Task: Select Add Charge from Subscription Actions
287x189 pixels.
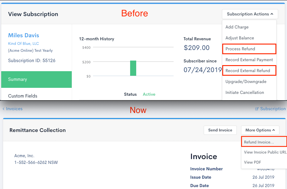Action: pos(237,27)
